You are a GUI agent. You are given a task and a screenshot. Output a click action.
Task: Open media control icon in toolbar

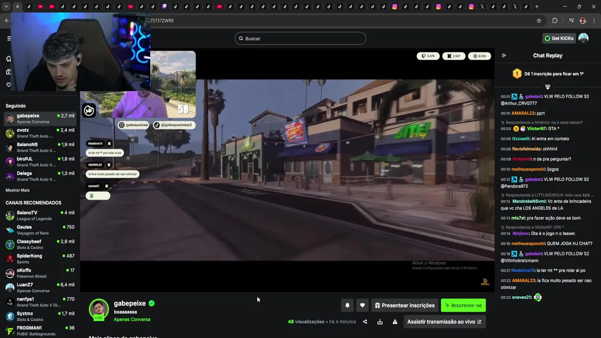571,21
